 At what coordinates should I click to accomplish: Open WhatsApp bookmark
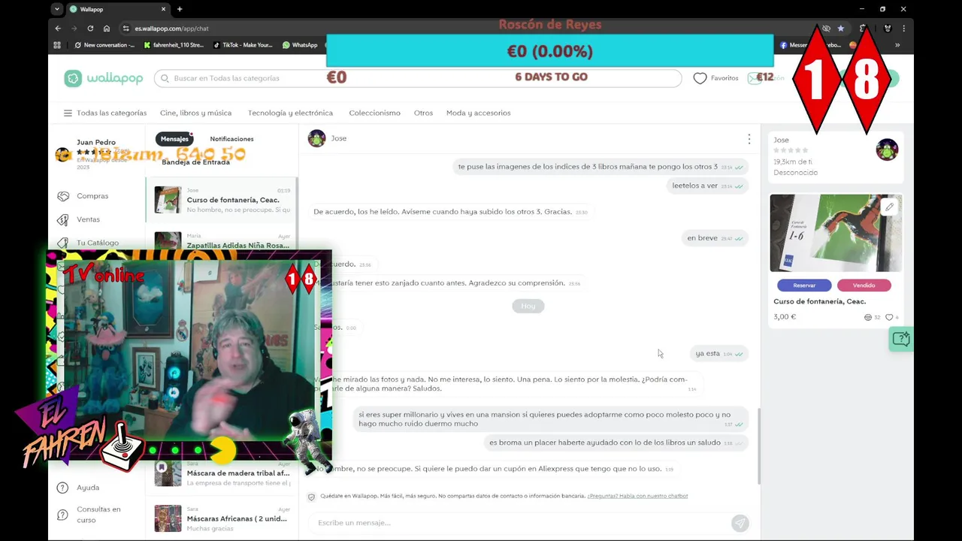pyautogui.click(x=300, y=45)
